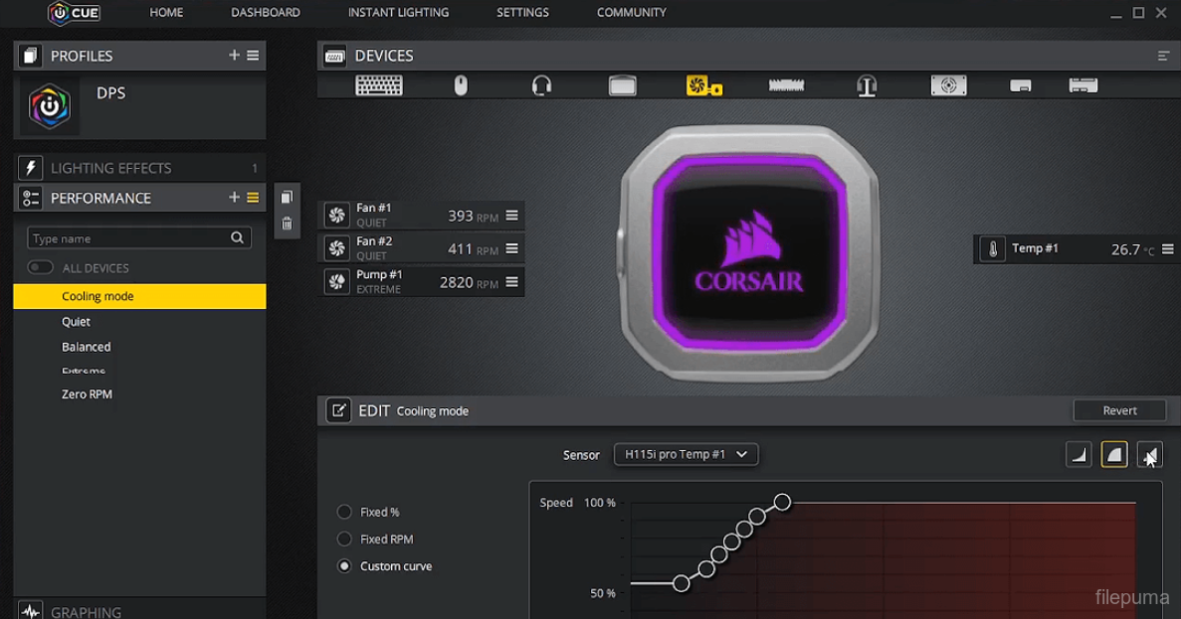The height and width of the screenshot is (619, 1181).
Task: Add a new profile with plus icon
Action: coord(234,56)
